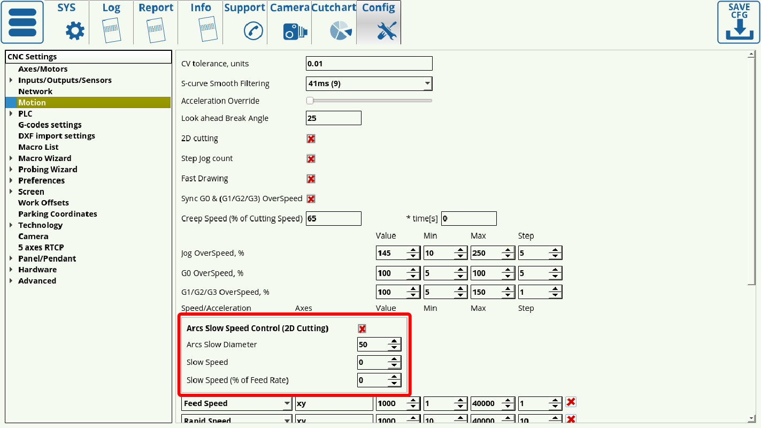Delete the Feed Speed row with red X
761x428 pixels.
click(x=571, y=402)
